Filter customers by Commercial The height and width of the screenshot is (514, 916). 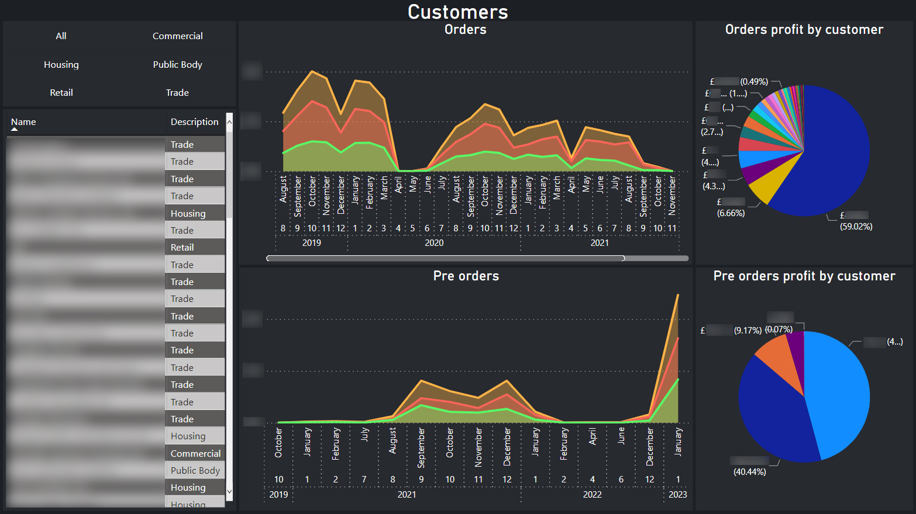tap(177, 36)
